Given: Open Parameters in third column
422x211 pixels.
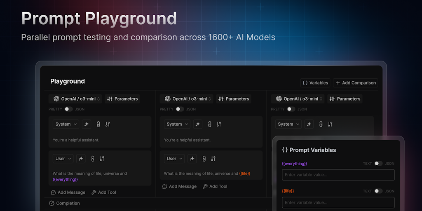Looking at the screenshot, I should [x=345, y=99].
